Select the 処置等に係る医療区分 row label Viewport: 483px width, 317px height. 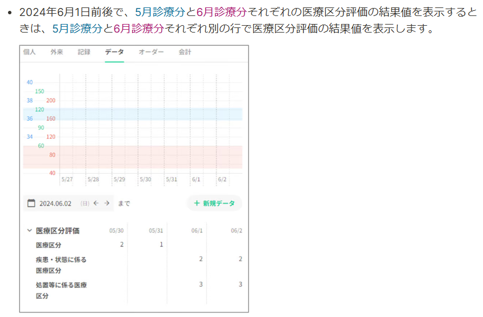(61, 290)
